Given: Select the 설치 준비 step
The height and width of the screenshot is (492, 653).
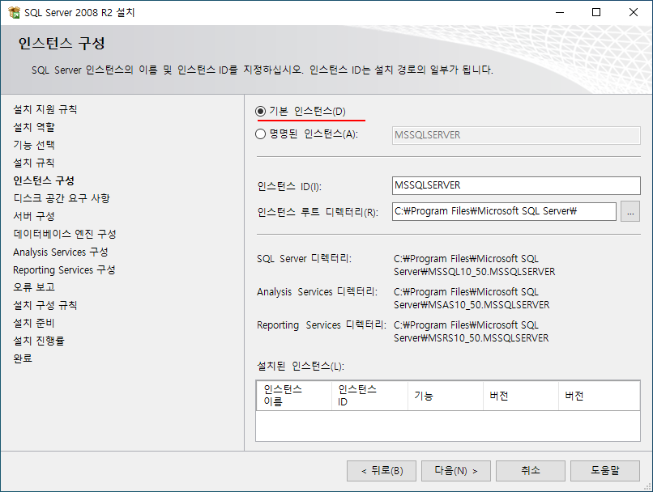Looking at the screenshot, I should 34,323.
